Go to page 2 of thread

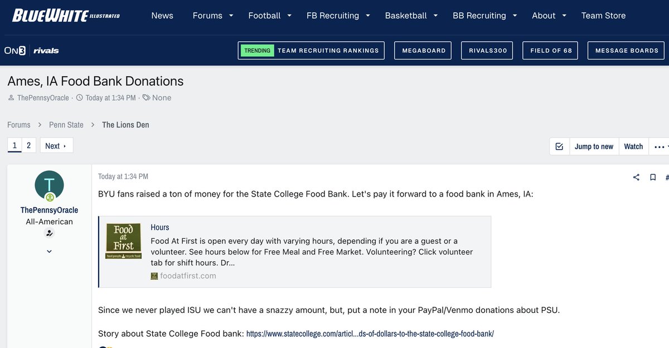[29, 145]
